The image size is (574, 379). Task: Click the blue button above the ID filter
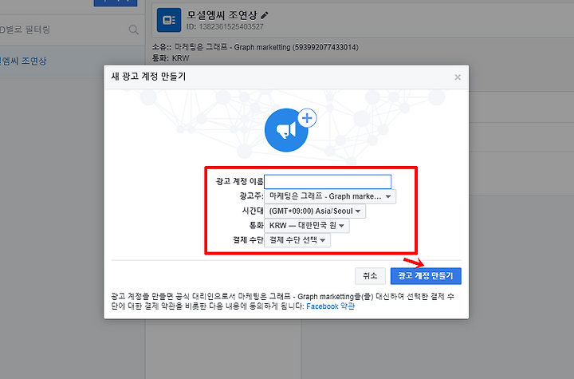tap(116, 3)
